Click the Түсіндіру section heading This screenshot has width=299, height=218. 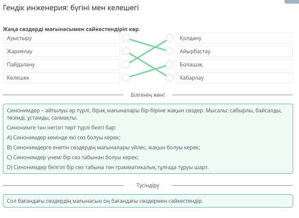click(x=148, y=186)
